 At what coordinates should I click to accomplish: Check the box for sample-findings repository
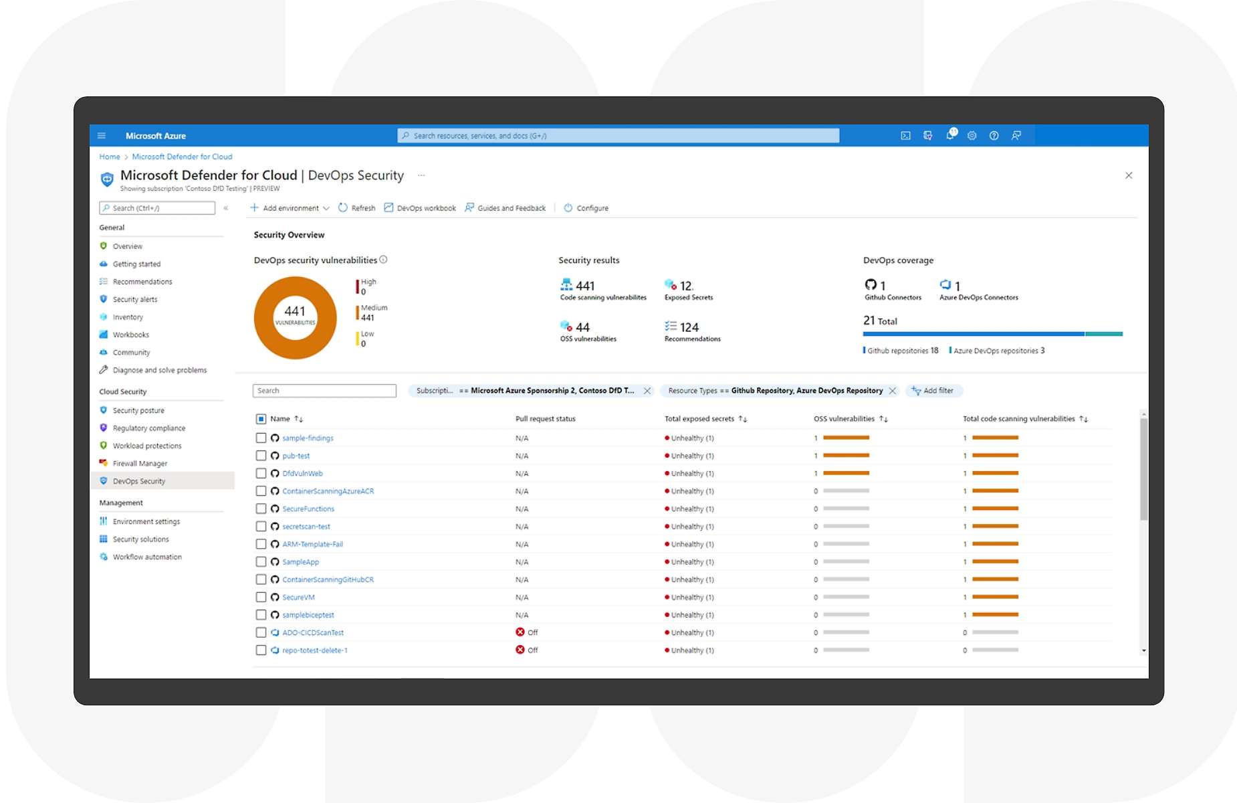click(x=261, y=438)
